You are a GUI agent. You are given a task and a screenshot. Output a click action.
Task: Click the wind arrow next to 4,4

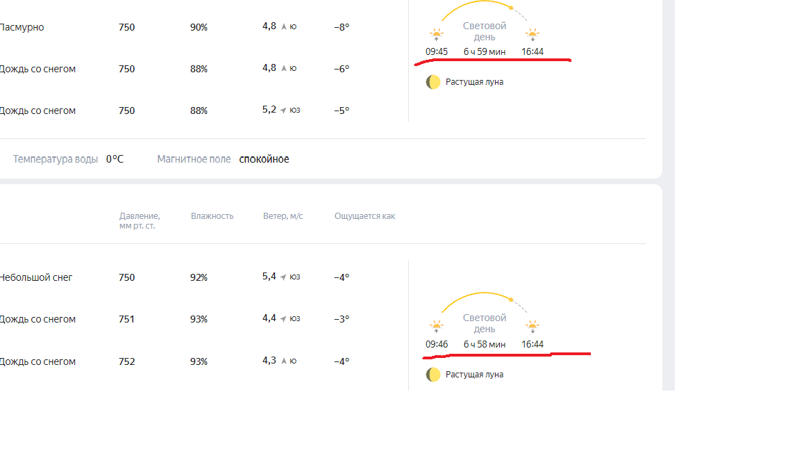click(x=283, y=318)
